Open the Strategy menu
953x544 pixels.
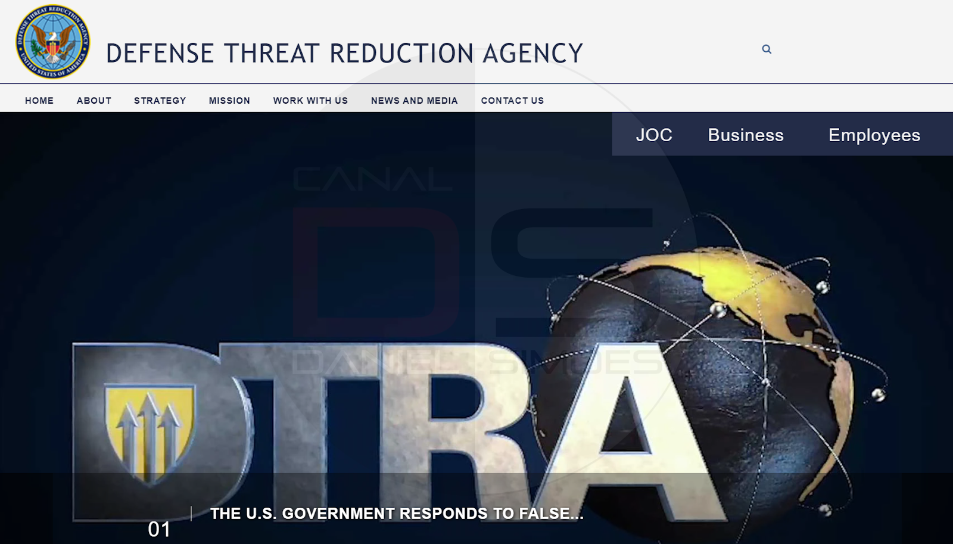click(160, 101)
